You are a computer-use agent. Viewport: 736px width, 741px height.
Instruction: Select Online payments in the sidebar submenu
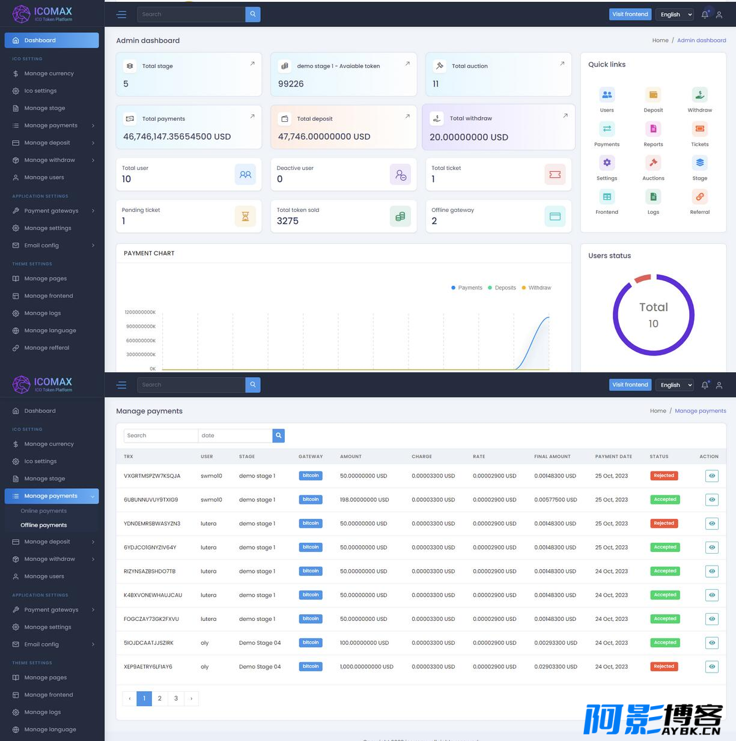pos(44,511)
